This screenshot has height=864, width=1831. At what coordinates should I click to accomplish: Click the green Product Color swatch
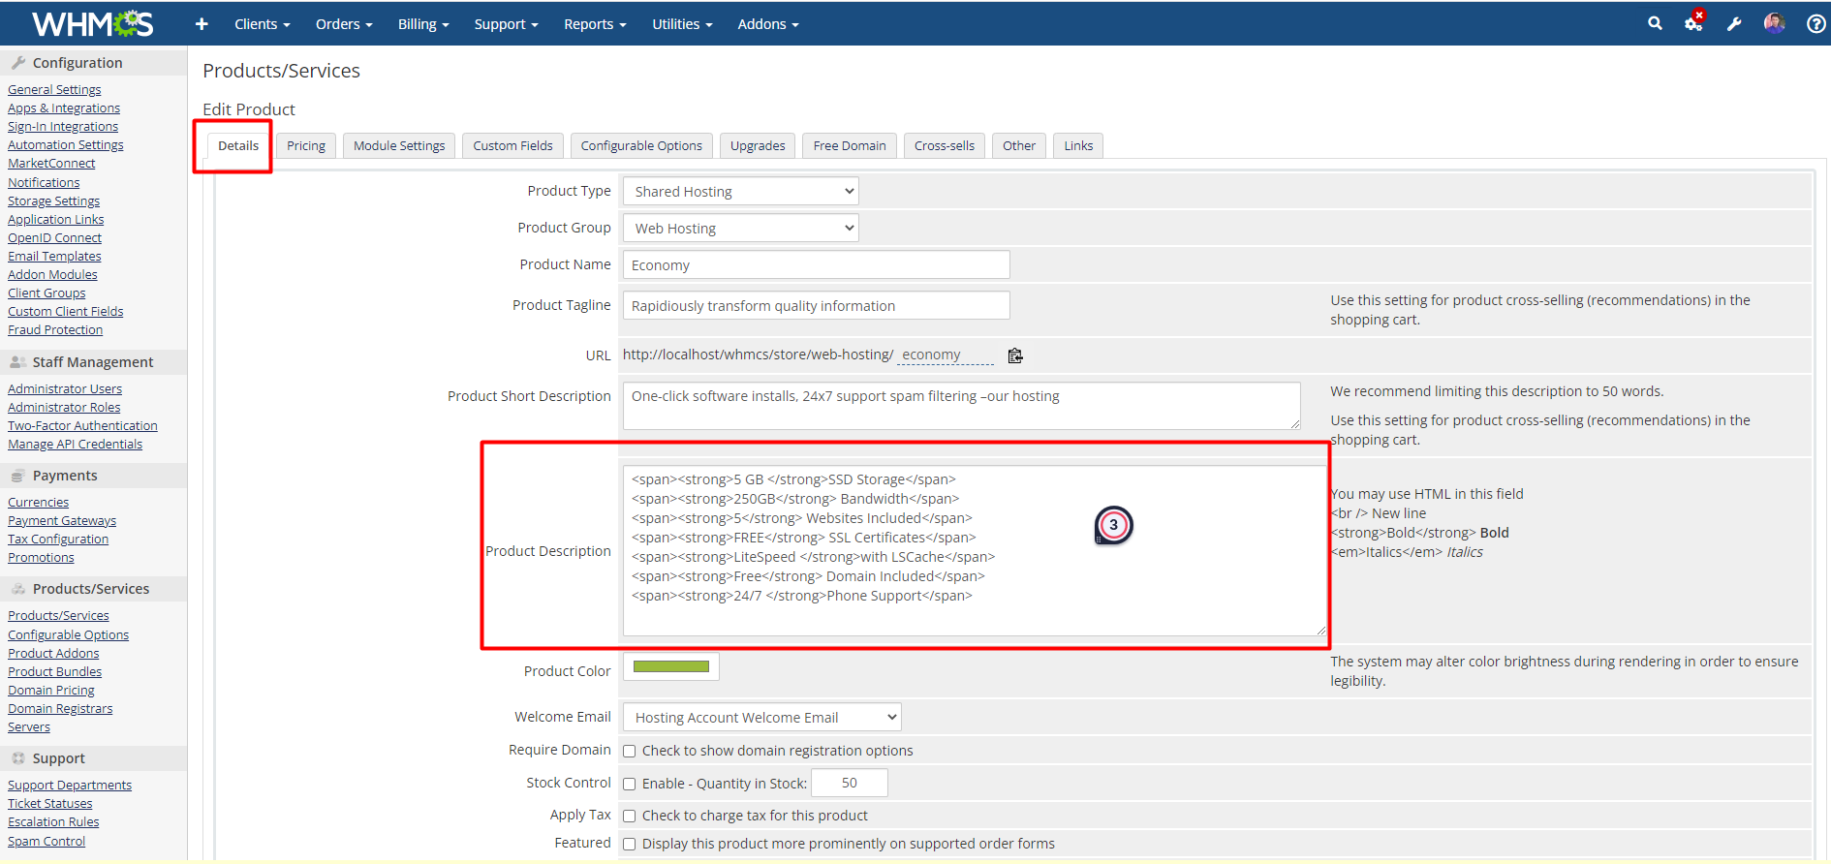click(670, 666)
